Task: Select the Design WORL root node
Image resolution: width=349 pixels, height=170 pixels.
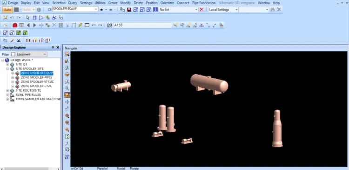Action: point(22,60)
